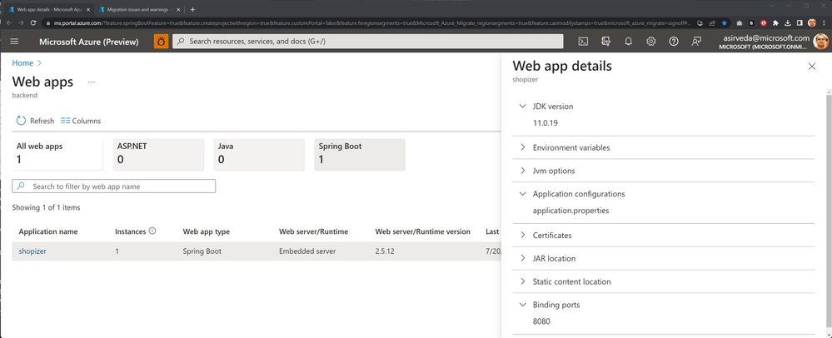Open a new browser tab
The width and height of the screenshot is (832, 338).
tap(192, 9)
